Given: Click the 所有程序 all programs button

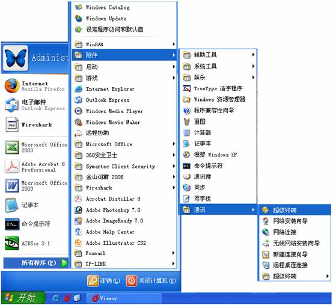Looking at the screenshot, I should [35, 263].
